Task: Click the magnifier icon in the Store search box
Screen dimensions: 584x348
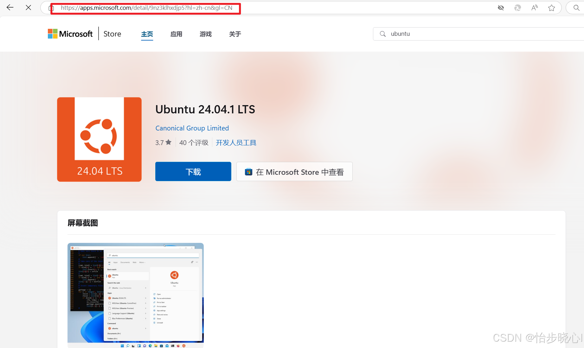Action: [x=383, y=34]
